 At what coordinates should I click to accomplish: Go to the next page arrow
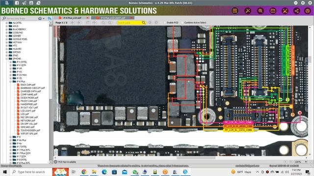pyautogui.click(x=78, y=22)
